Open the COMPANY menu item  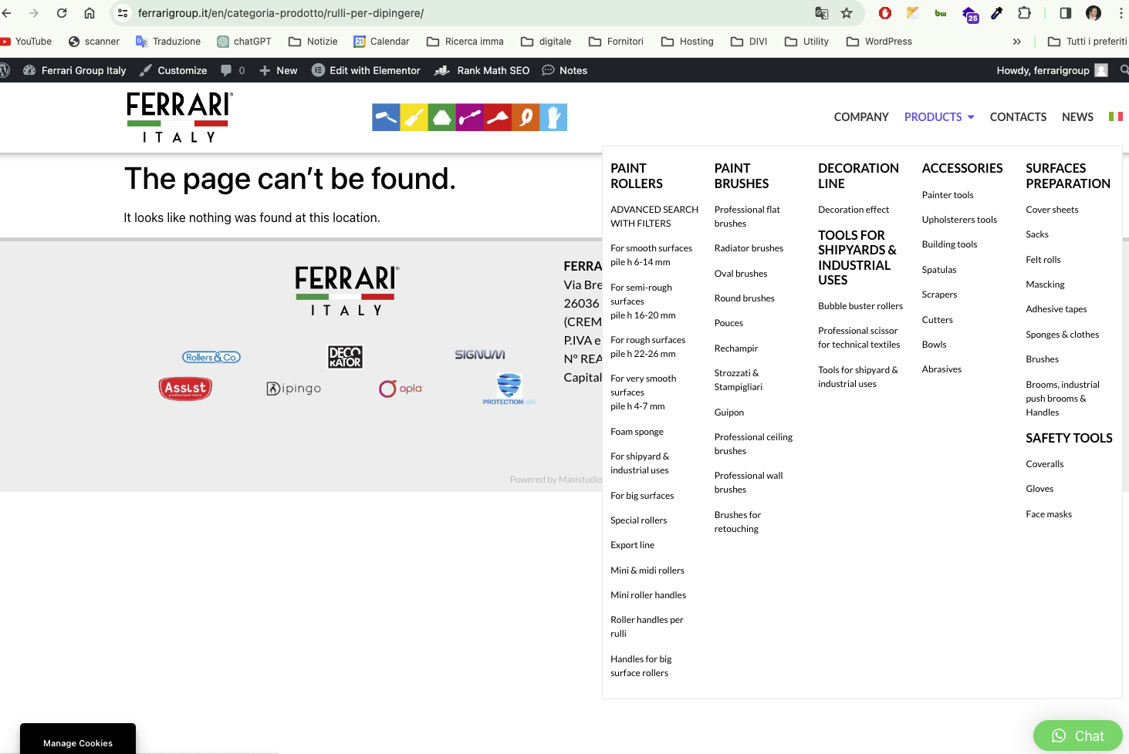pyautogui.click(x=860, y=117)
